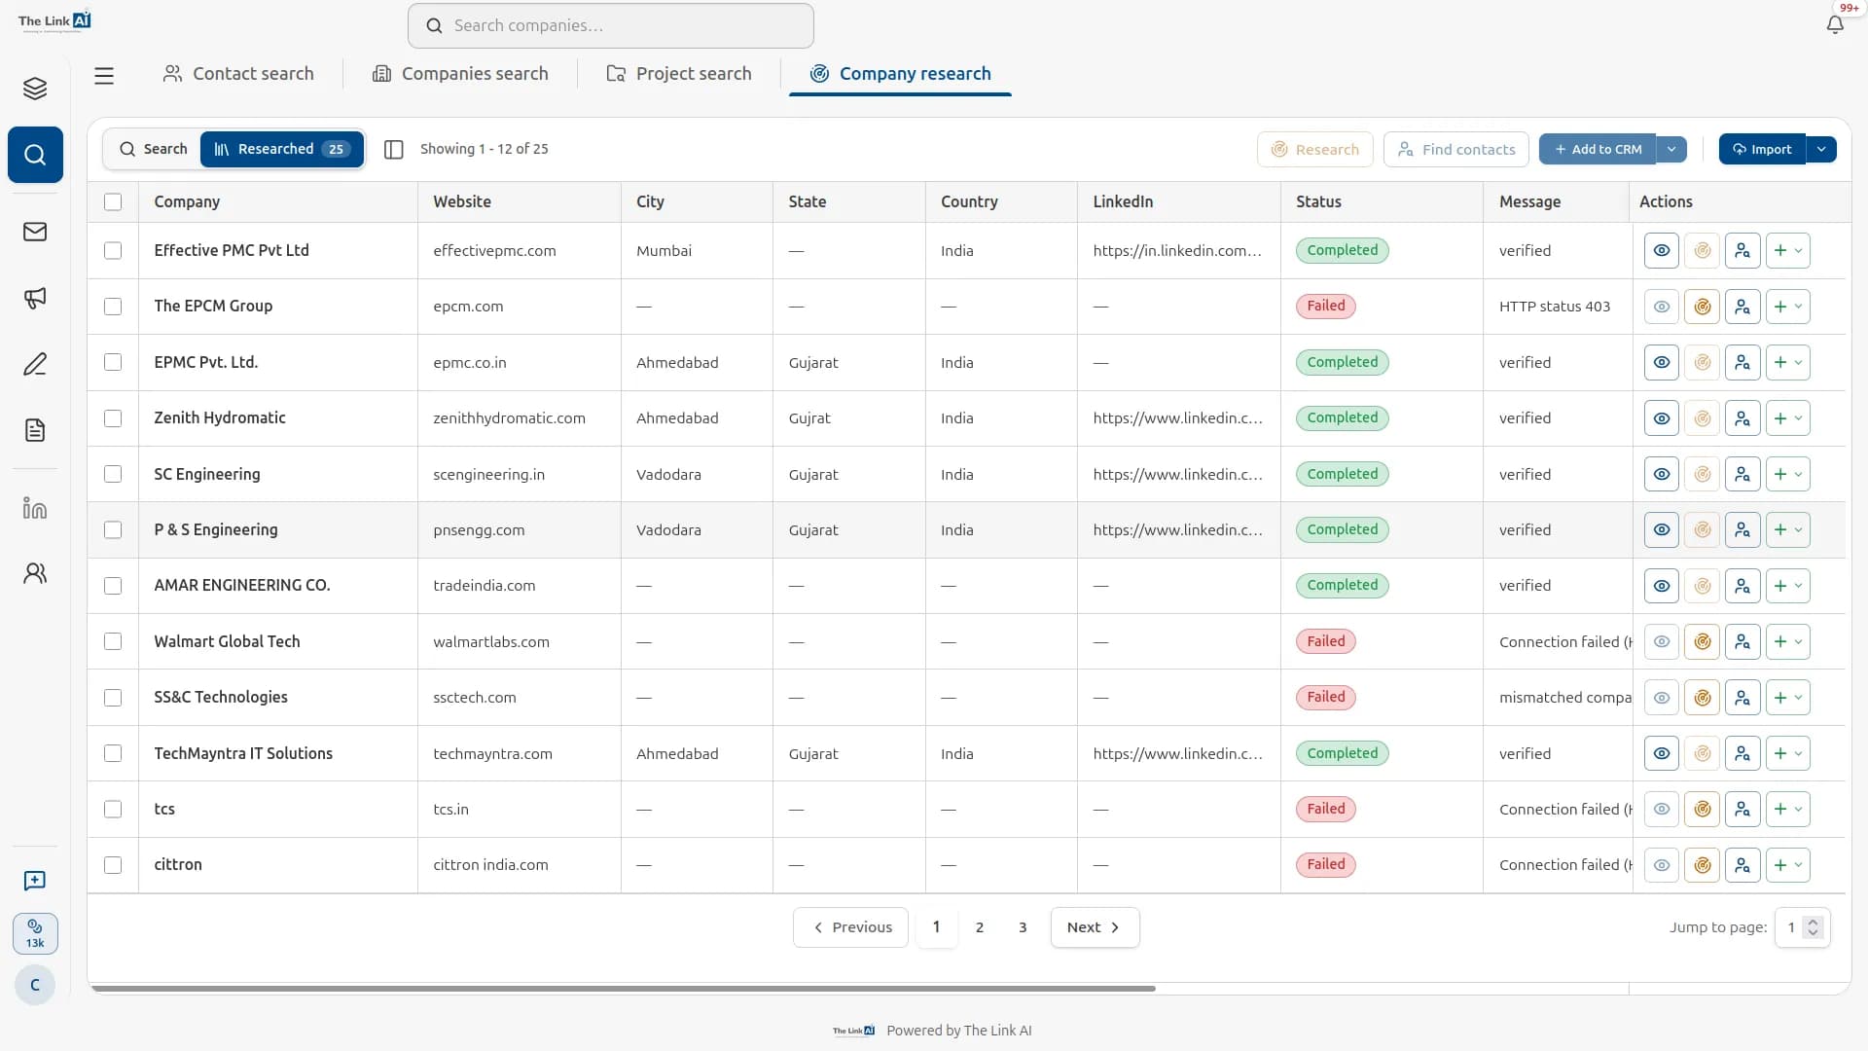View Effective PMC research with eye icon

[x=1662, y=251]
